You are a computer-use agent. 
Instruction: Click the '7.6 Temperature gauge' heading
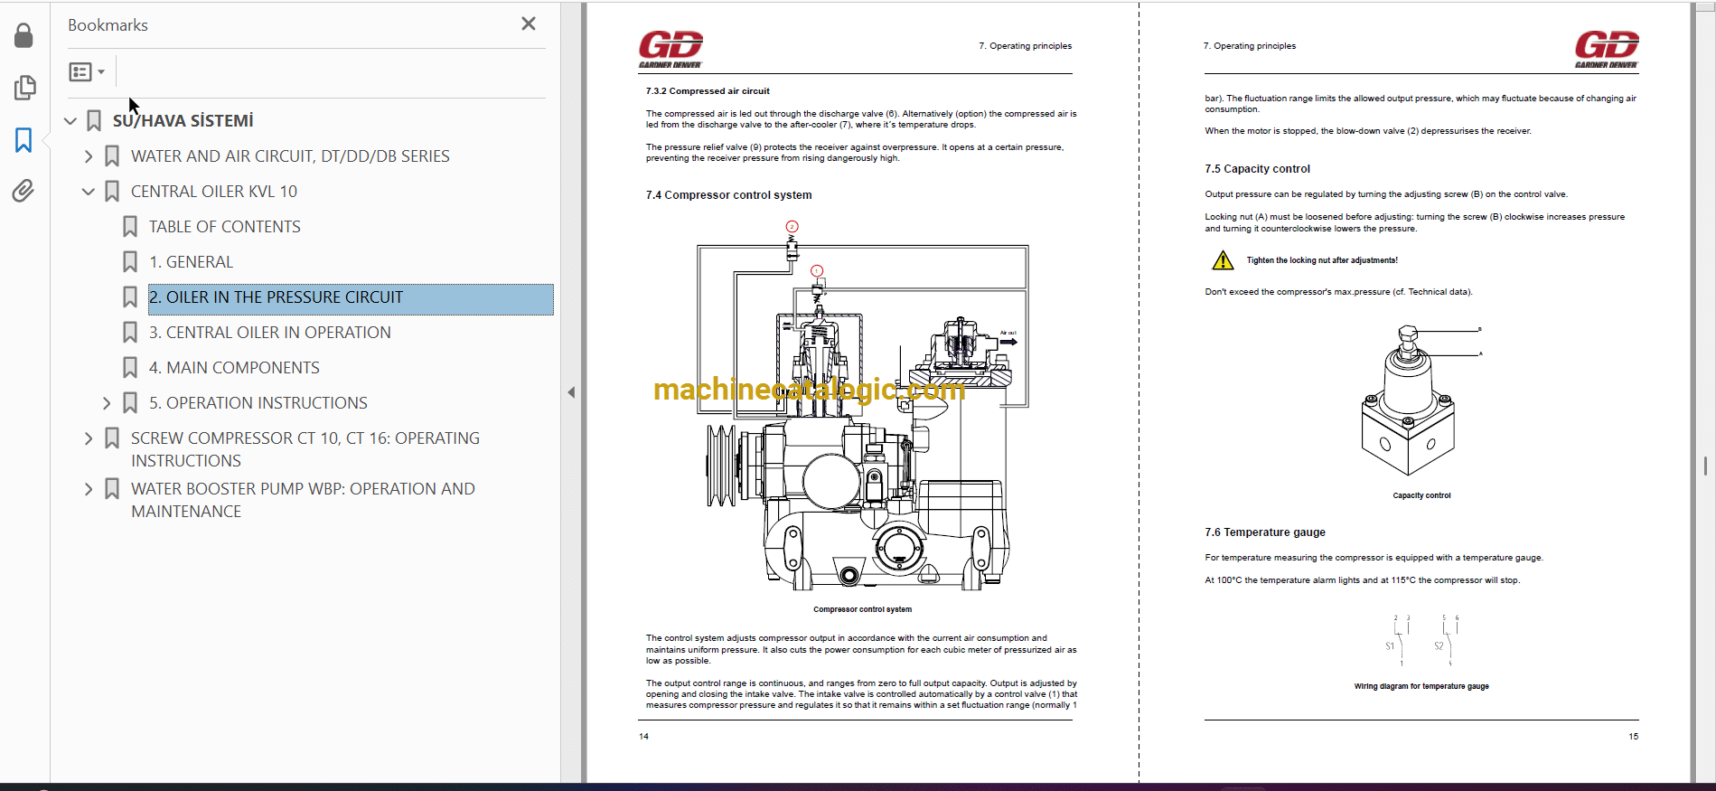pyautogui.click(x=1265, y=532)
